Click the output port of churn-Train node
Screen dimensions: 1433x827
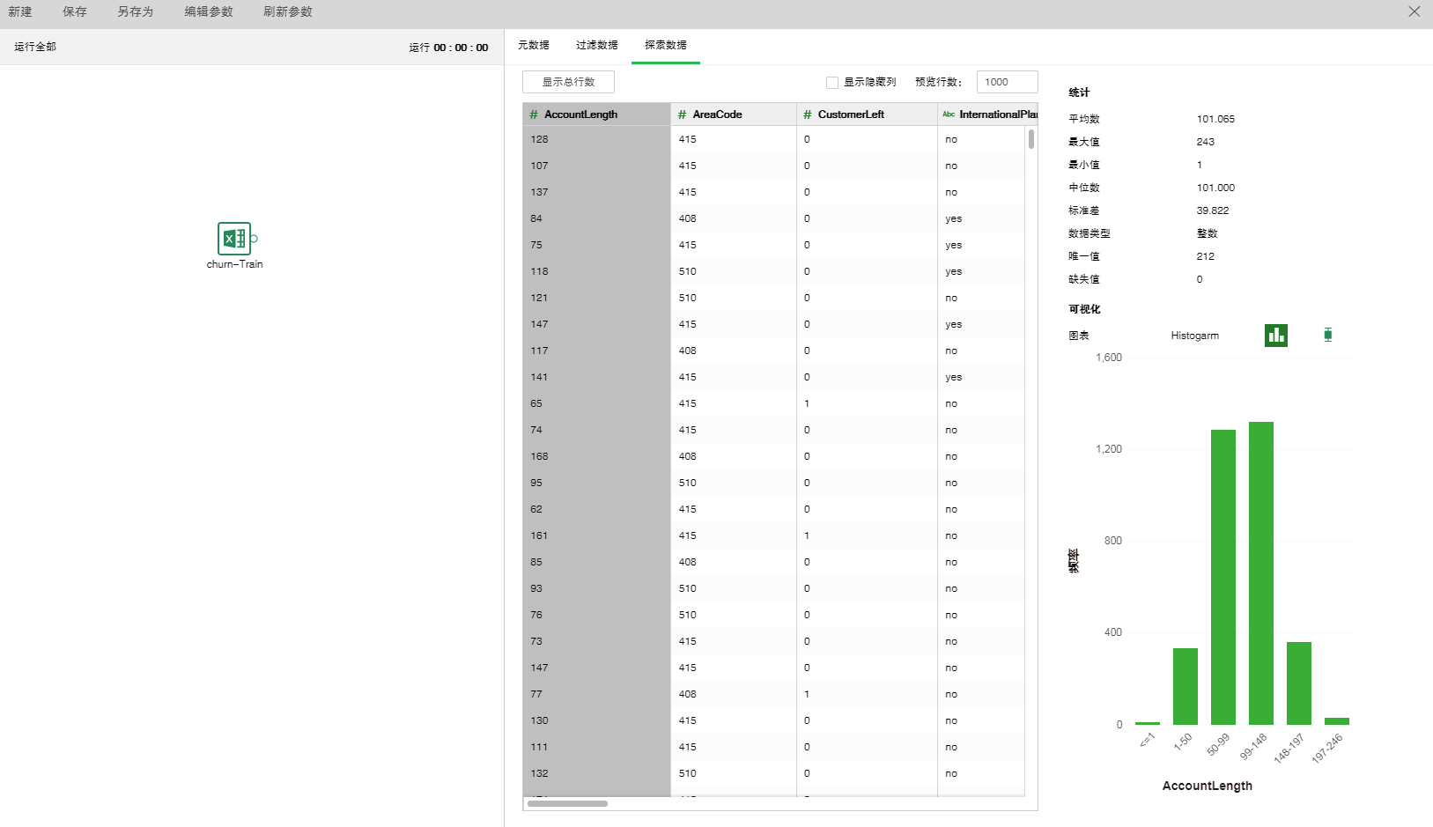tap(255, 239)
